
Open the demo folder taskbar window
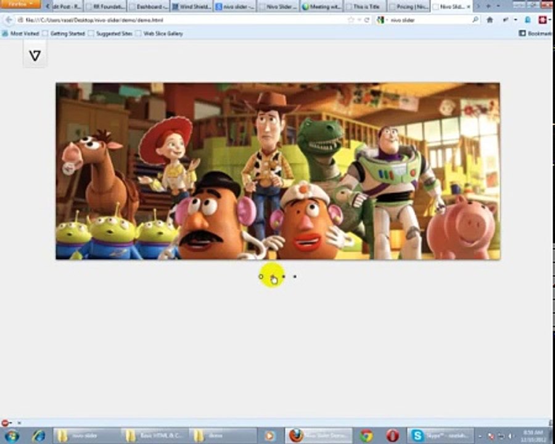coord(223,436)
